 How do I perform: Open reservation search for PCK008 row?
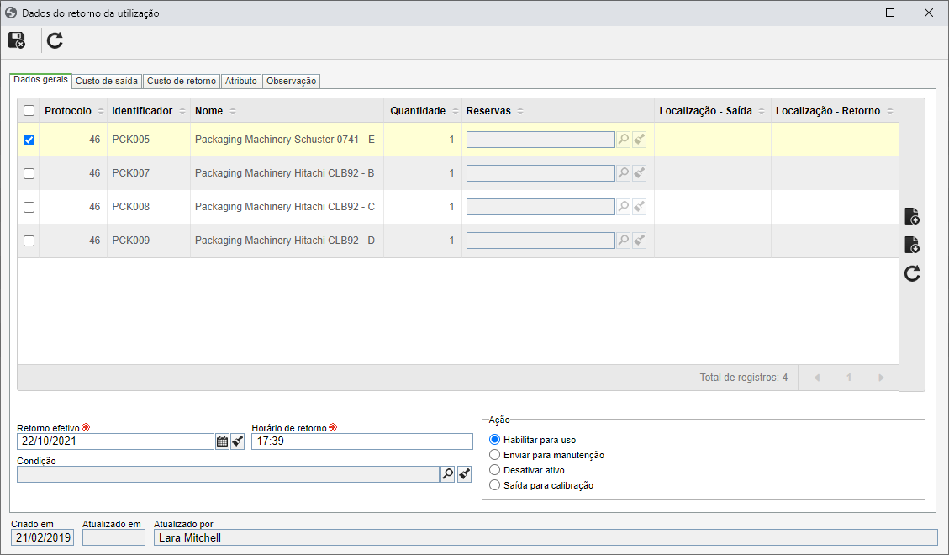coord(624,207)
